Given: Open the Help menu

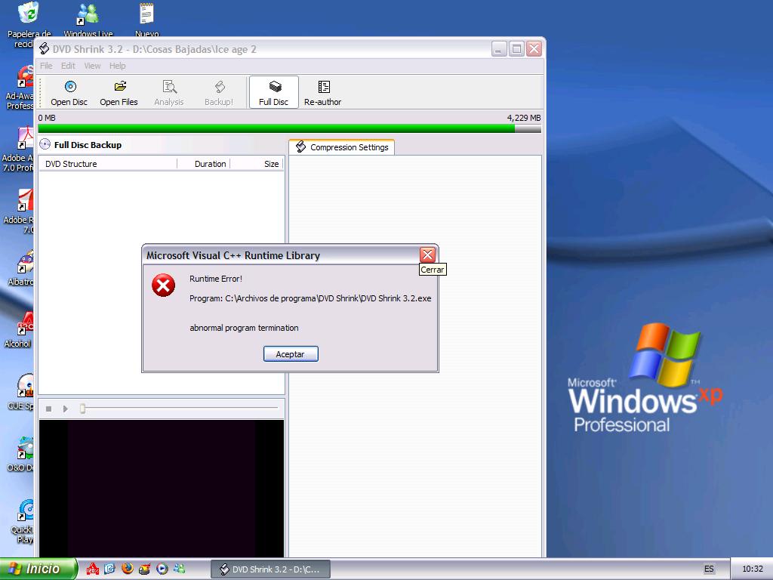Looking at the screenshot, I should click(x=117, y=66).
